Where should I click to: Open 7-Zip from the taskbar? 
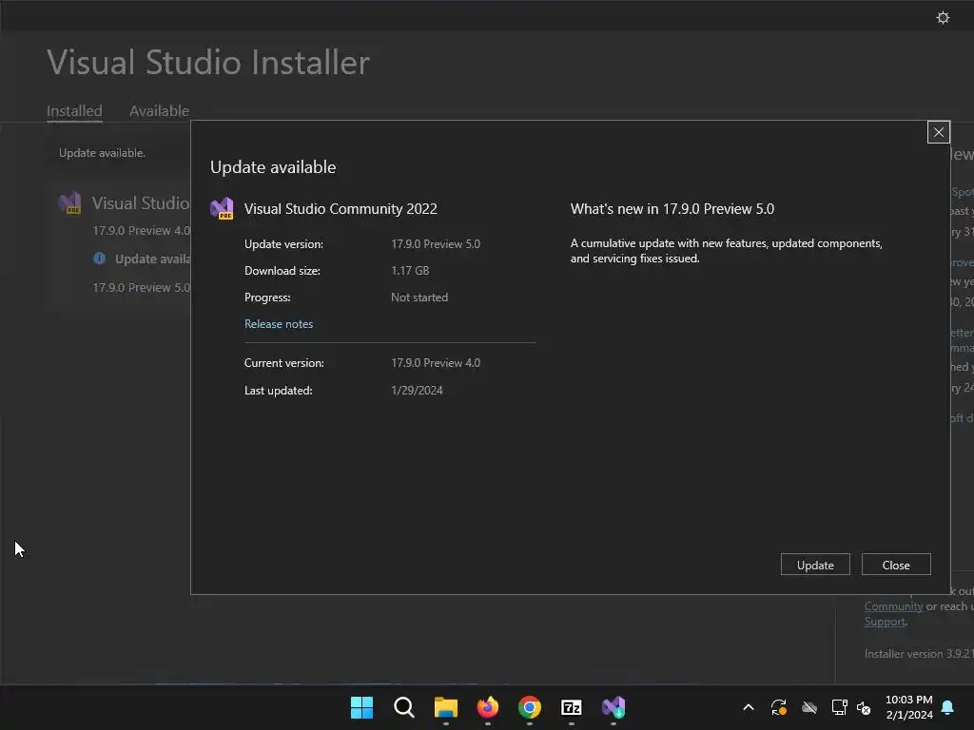tap(571, 707)
